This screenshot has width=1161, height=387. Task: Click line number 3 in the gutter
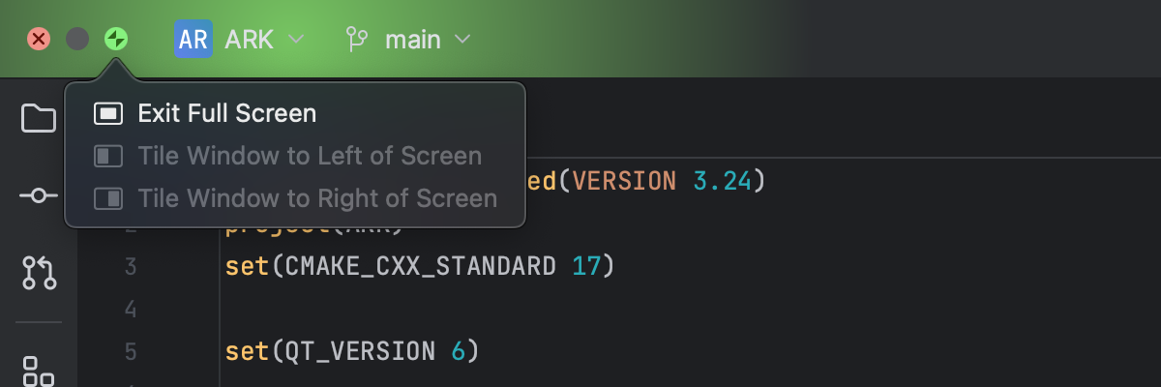click(131, 266)
